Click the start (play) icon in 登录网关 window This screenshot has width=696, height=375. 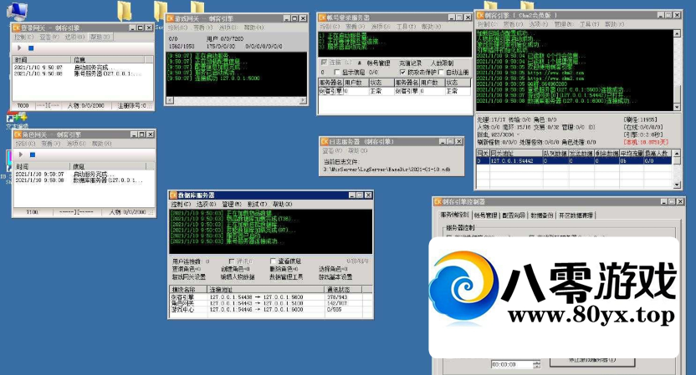pos(19,48)
